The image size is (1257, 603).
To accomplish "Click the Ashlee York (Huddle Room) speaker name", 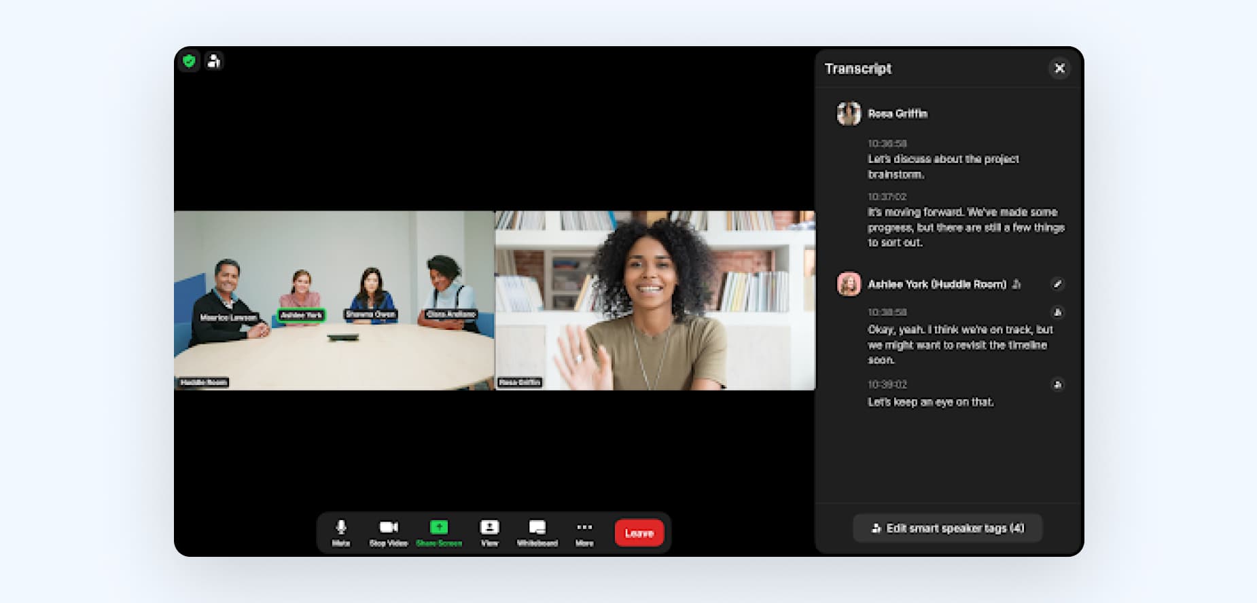I will (937, 284).
